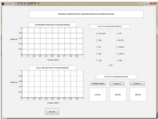
Task: Choose the DVI interface option
Action: pyautogui.click(x=99, y=47)
